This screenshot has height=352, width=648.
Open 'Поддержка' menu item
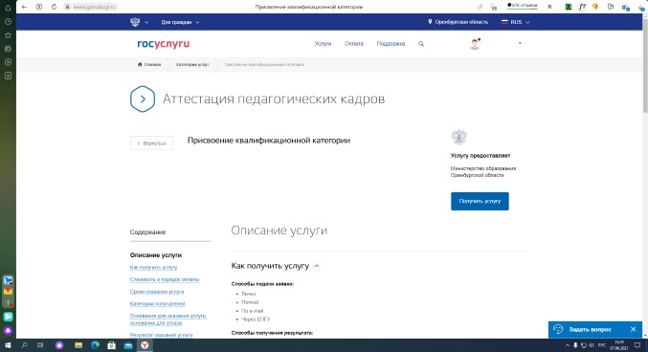391,44
